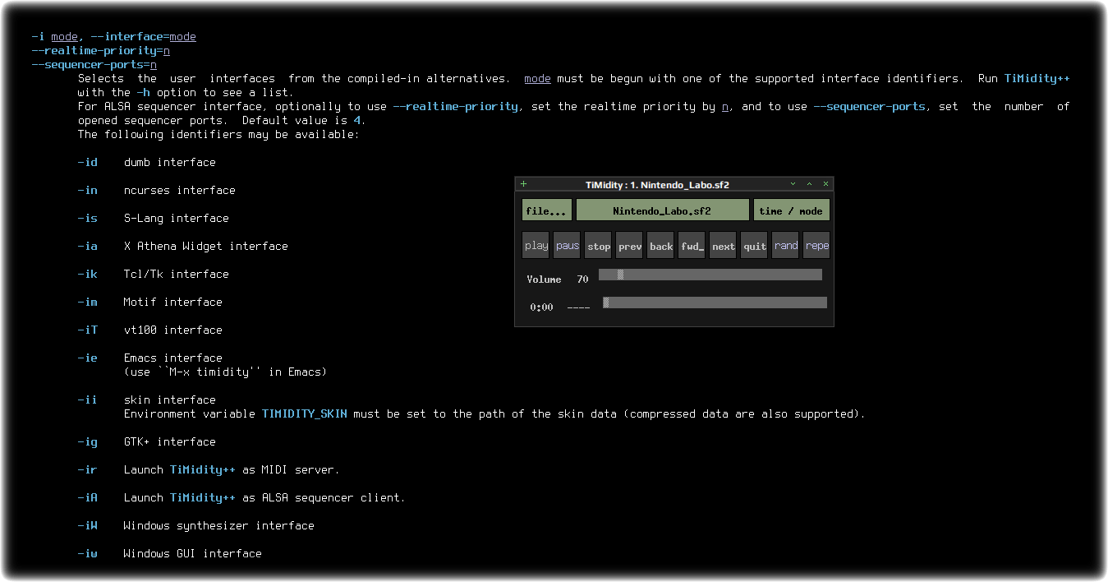Click the '-is' S-Lang interface entry
This screenshot has width=1108, height=582.
[154, 218]
